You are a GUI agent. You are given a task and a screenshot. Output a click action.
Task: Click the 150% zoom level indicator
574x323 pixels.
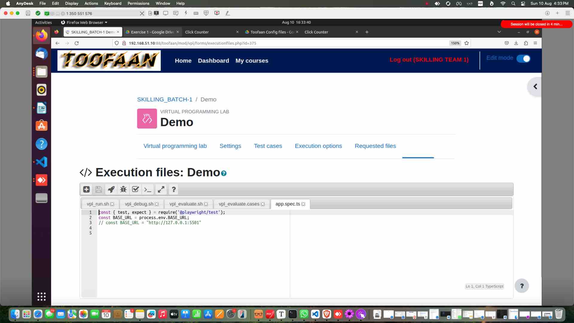pos(455,43)
